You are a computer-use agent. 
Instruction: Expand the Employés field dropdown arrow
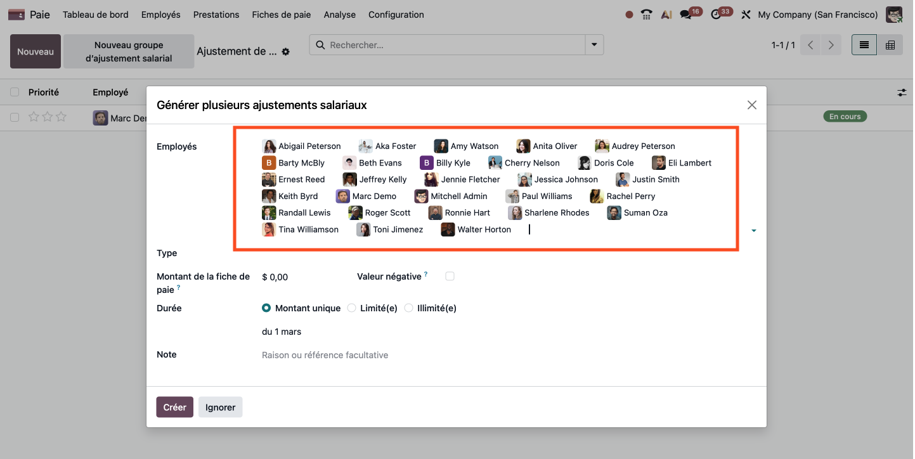click(753, 231)
